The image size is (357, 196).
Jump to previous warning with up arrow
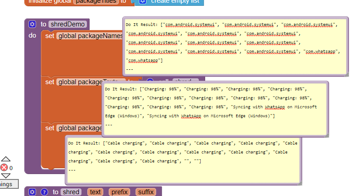pos(5,159)
